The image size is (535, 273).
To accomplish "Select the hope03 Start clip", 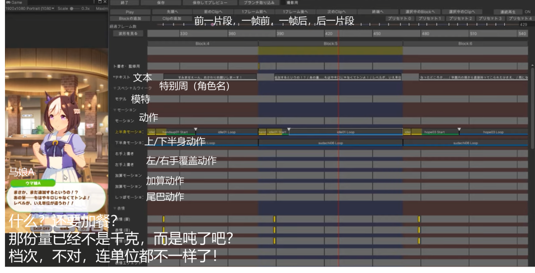I will [435, 132].
